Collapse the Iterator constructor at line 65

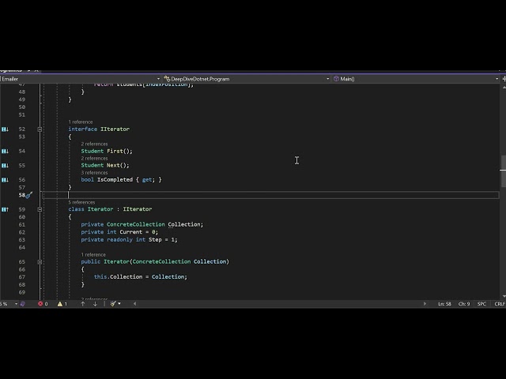[x=40, y=261]
